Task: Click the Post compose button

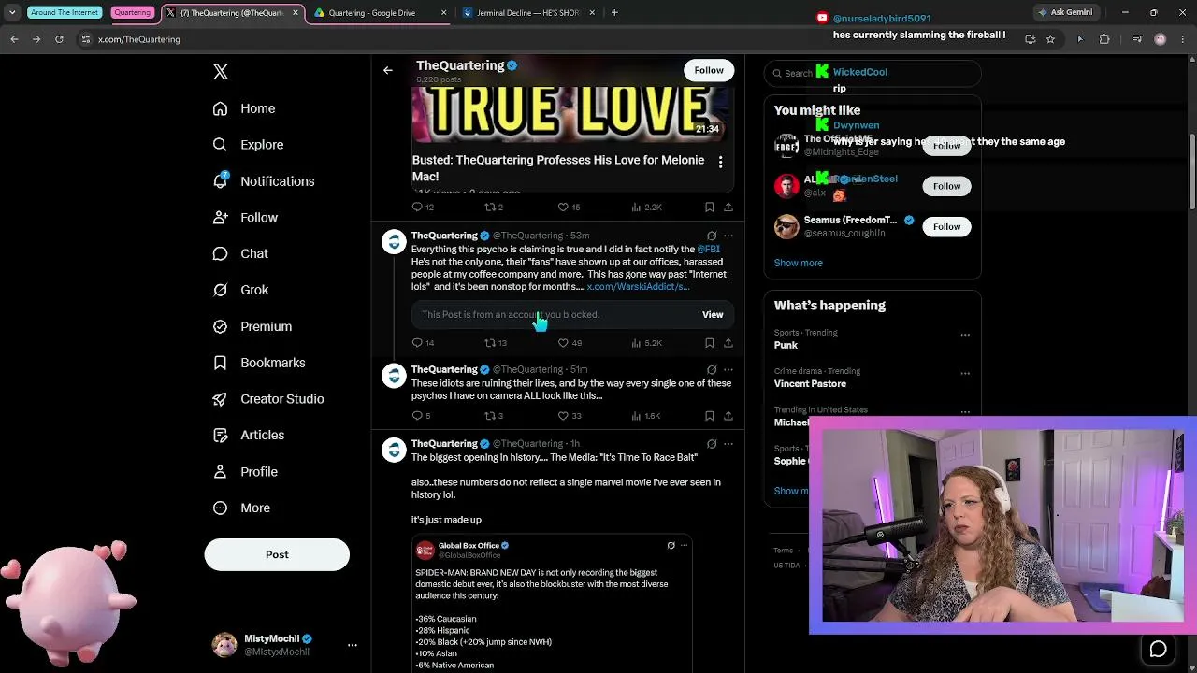Action: click(277, 554)
